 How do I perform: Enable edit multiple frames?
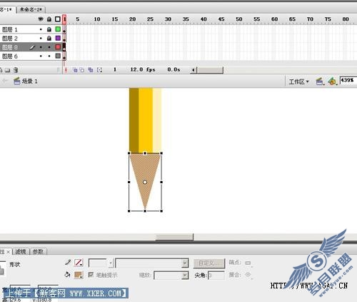click(91, 70)
